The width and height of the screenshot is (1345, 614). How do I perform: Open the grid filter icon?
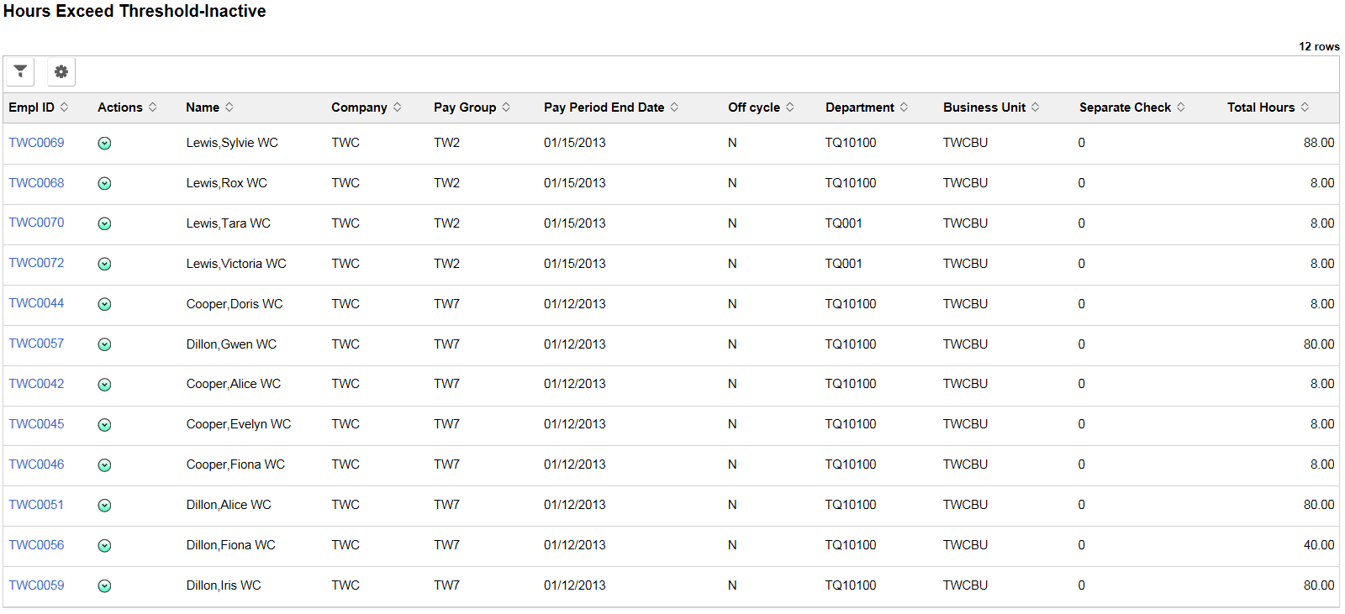click(20, 71)
